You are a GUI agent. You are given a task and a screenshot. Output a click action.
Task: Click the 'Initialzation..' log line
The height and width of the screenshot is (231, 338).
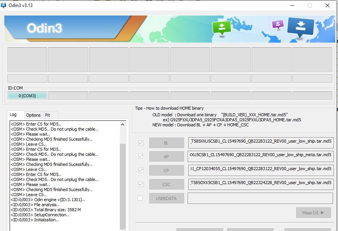(x=35, y=220)
